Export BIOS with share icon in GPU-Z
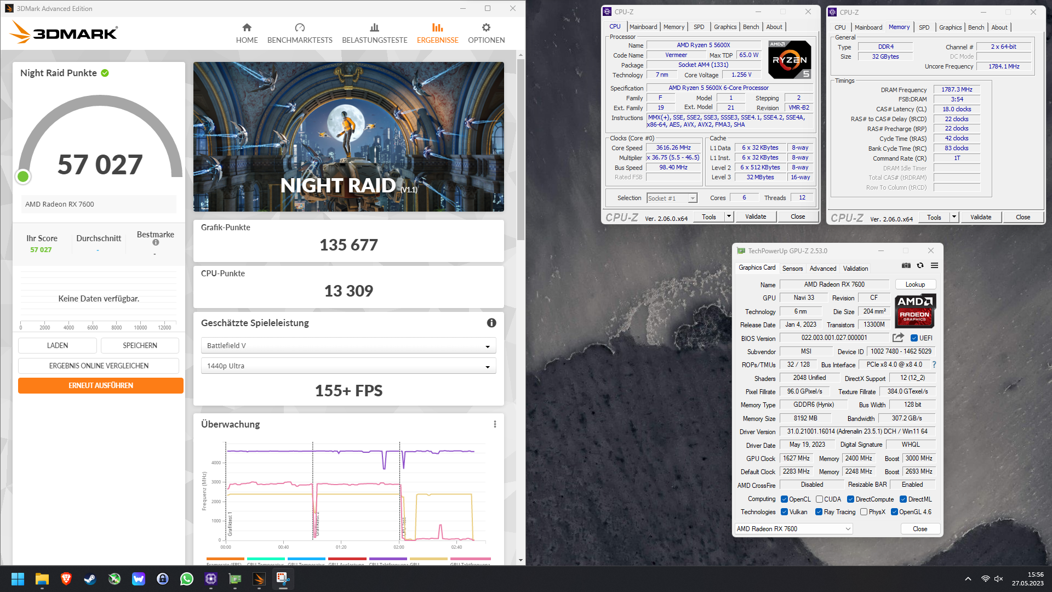The width and height of the screenshot is (1052, 592). tap(898, 338)
